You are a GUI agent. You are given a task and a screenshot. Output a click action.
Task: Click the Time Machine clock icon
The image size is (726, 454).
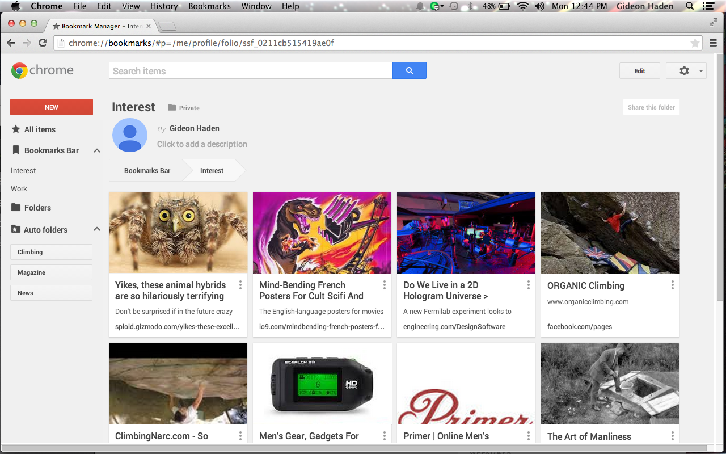pyautogui.click(x=454, y=6)
